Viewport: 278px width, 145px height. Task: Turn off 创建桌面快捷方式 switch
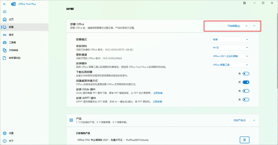(246, 82)
